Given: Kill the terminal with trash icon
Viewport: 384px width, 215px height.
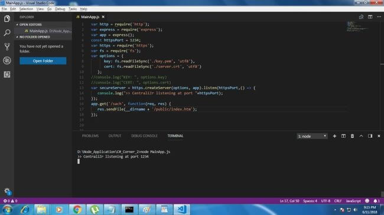Looking at the screenshot, I should click(x=352, y=136).
